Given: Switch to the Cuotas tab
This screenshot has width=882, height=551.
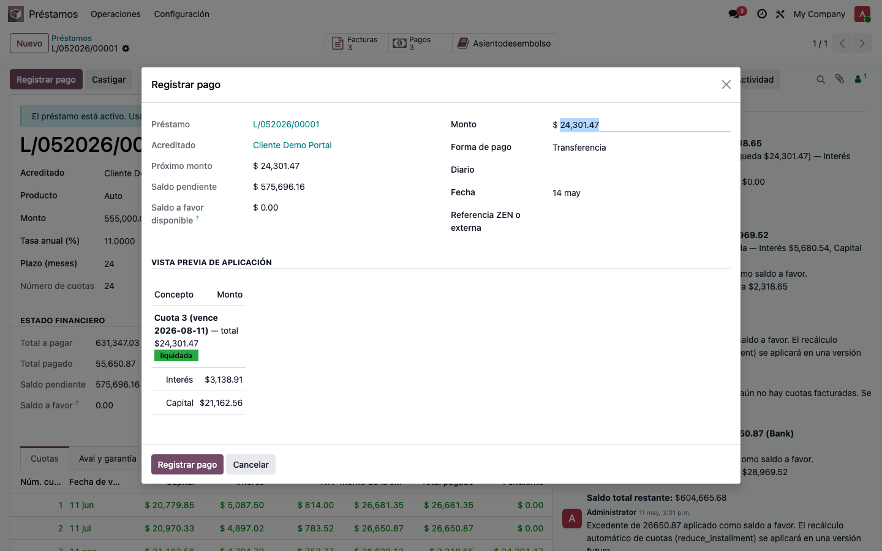Looking at the screenshot, I should (x=45, y=459).
